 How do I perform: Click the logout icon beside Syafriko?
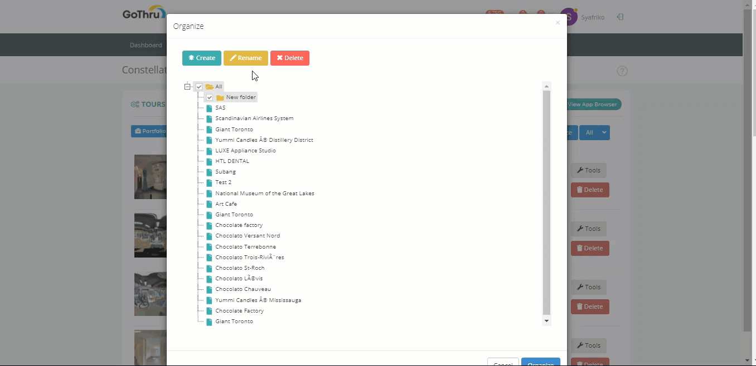click(x=620, y=17)
